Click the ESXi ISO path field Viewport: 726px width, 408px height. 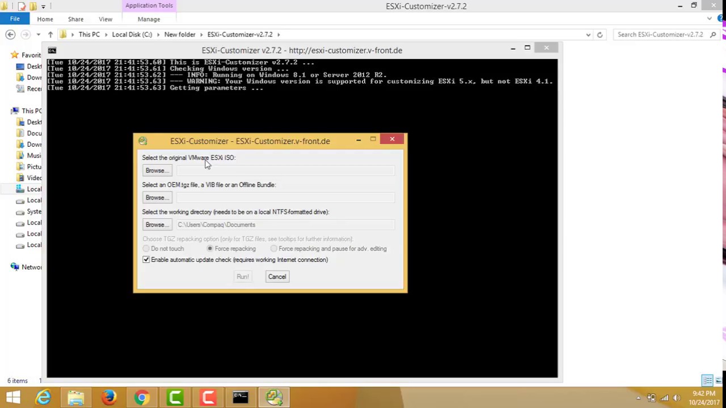285,171
